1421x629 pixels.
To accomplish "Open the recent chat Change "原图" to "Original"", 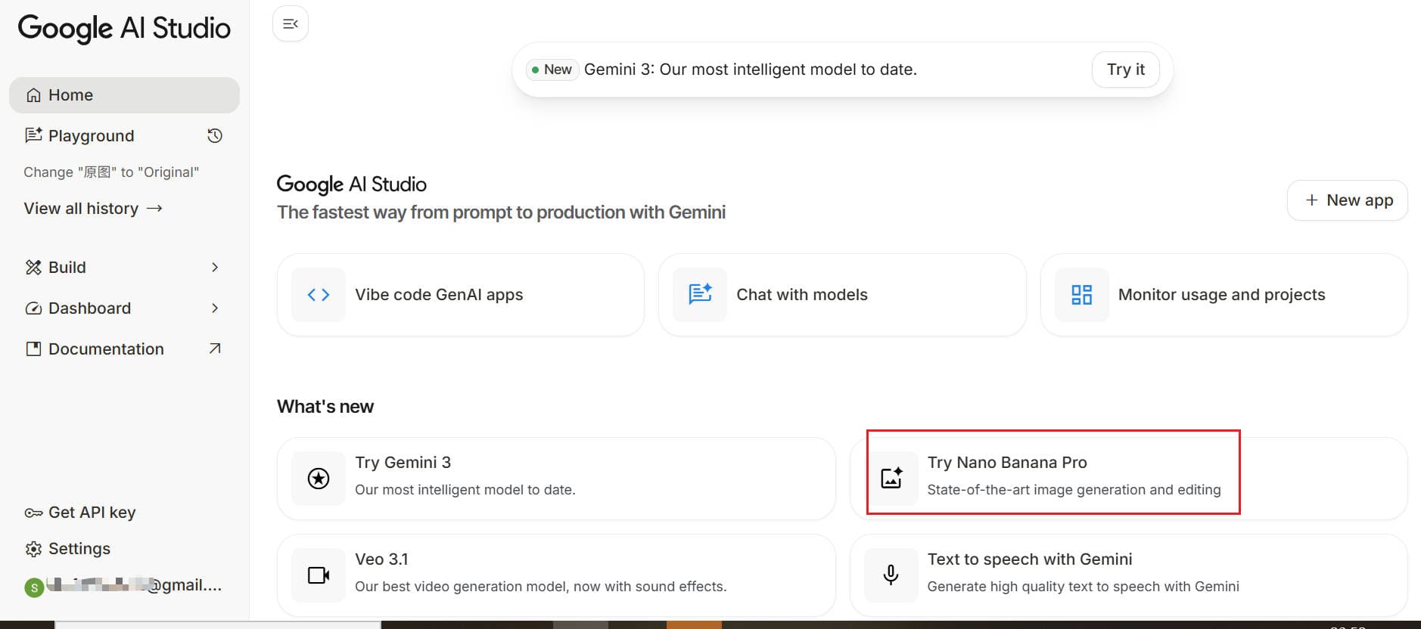I will coord(111,172).
